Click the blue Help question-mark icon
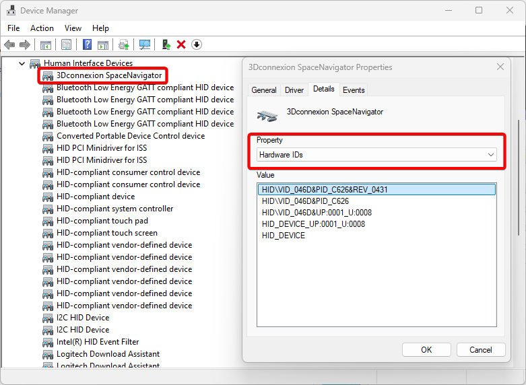Viewport: 526px width, 385px height. click(87, 44)
